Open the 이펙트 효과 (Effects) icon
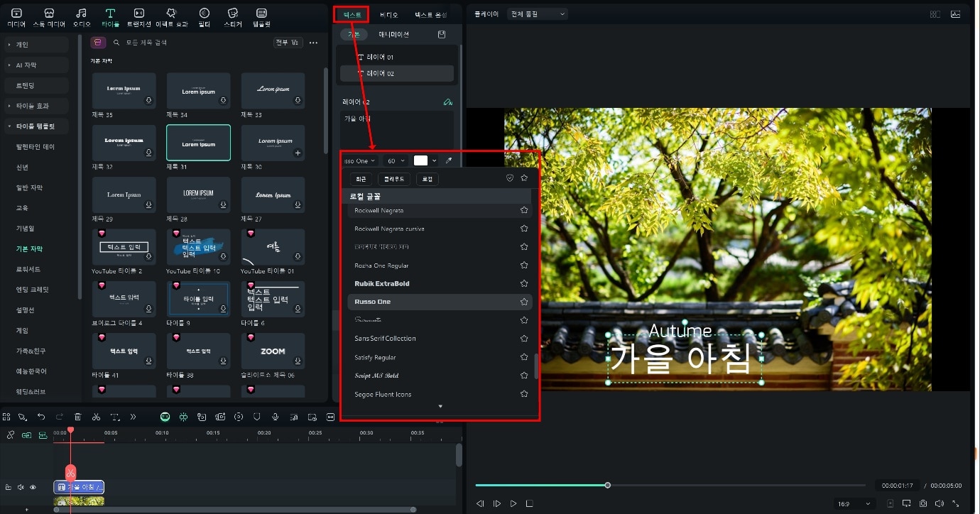This screenshot has height=514, width=980. [171, 13]
